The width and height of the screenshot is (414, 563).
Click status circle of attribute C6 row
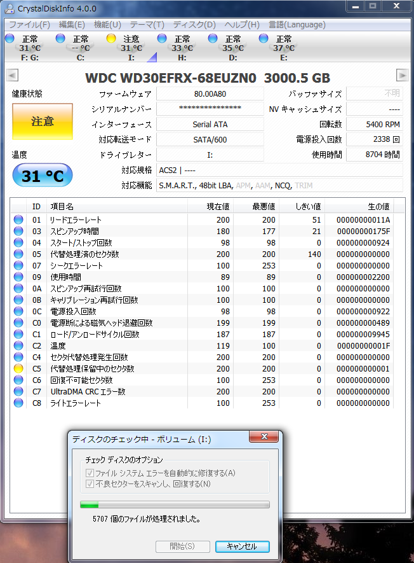(x=18, y=380)
